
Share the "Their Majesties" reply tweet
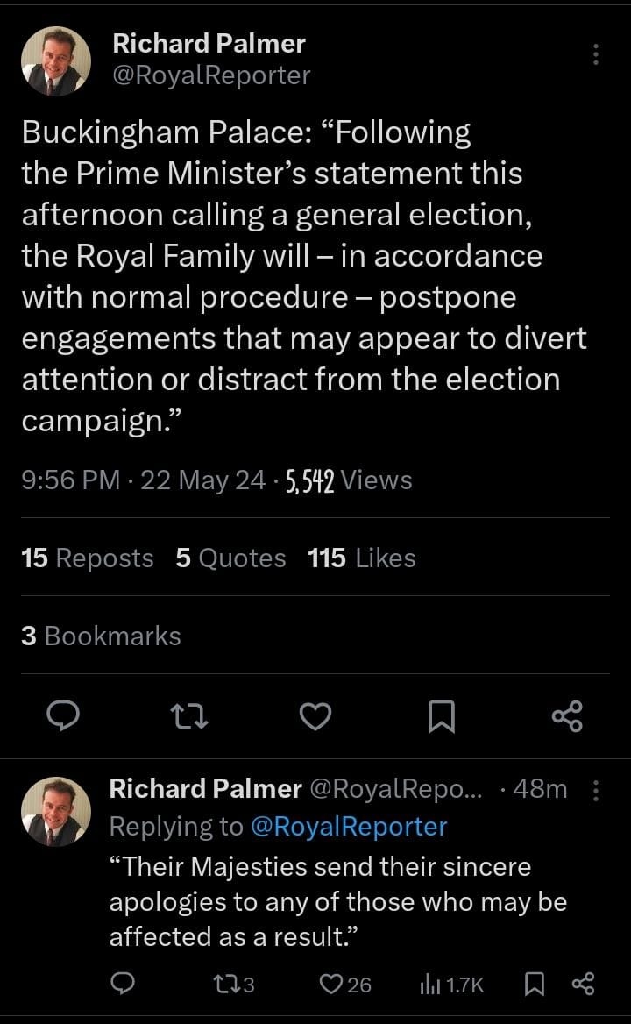tap(583, 985)
